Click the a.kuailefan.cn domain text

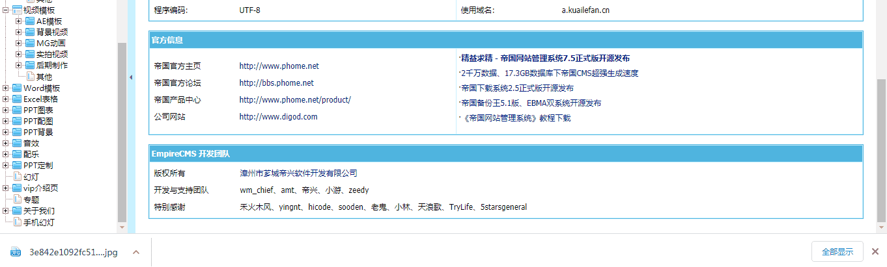click(x=585, y=10)
